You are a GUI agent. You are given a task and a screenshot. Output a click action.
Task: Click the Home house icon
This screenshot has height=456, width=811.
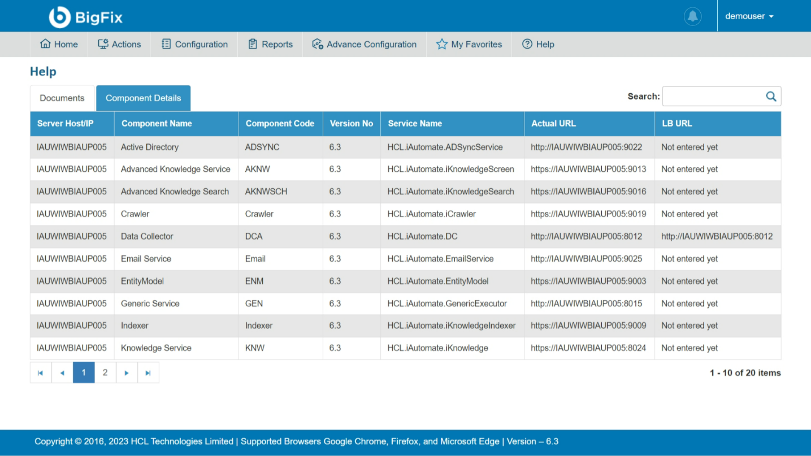tap(45, 44)
